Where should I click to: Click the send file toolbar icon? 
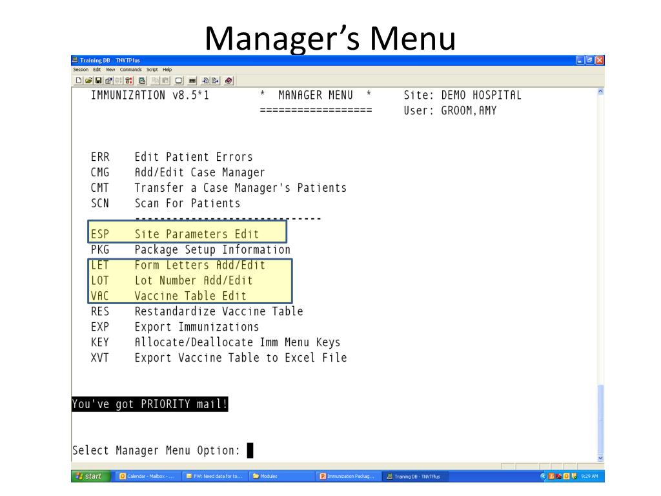click(215, 81)
